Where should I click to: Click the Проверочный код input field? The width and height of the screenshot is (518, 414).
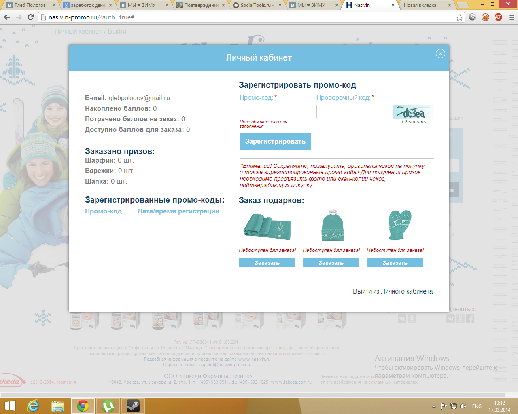352,112
